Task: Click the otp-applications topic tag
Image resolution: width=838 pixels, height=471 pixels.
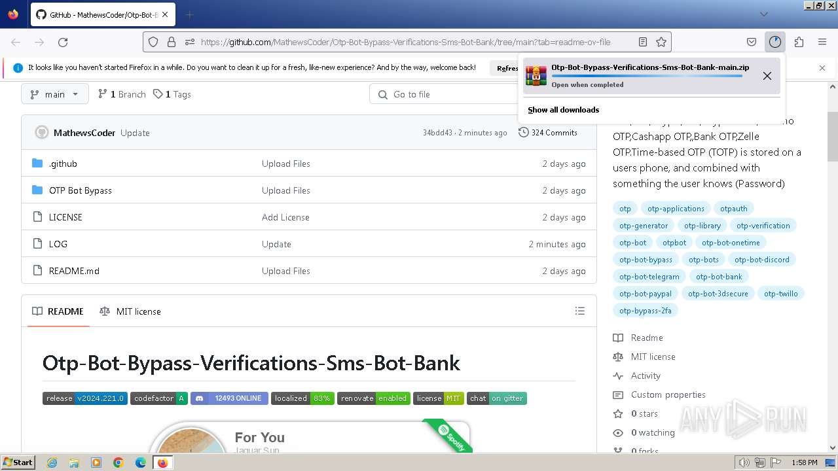Action: (x=676, y=209)
